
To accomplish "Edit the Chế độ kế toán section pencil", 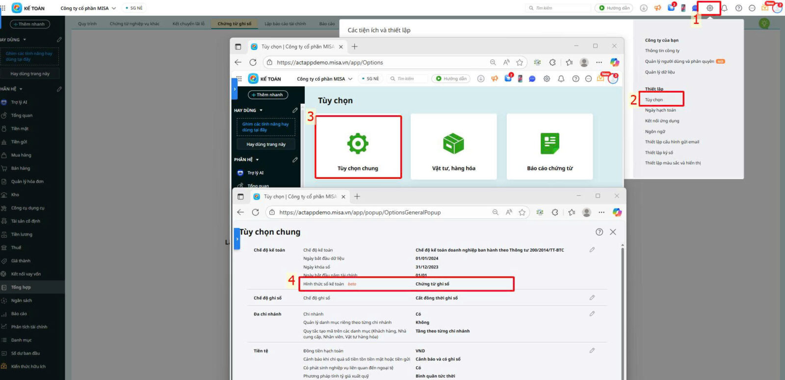I will (x=592, y=250).
